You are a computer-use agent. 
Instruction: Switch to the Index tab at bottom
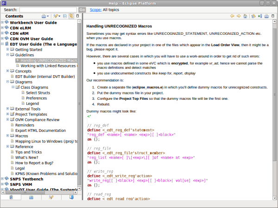31,197
